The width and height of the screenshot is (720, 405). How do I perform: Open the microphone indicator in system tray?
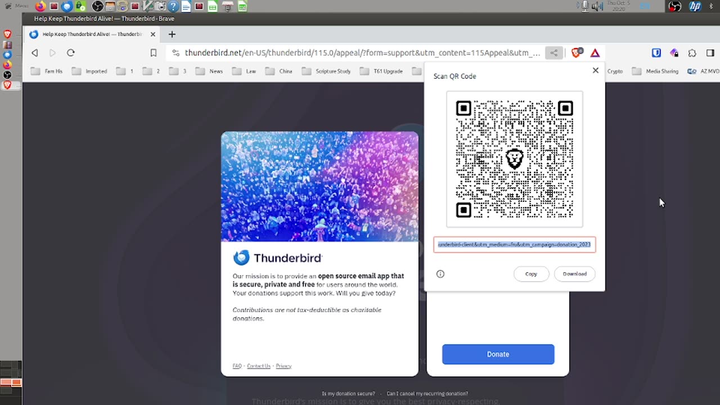click(x=585, y=6)
